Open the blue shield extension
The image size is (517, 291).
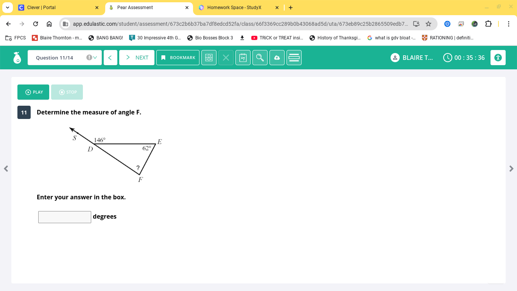tap(447, 24)
